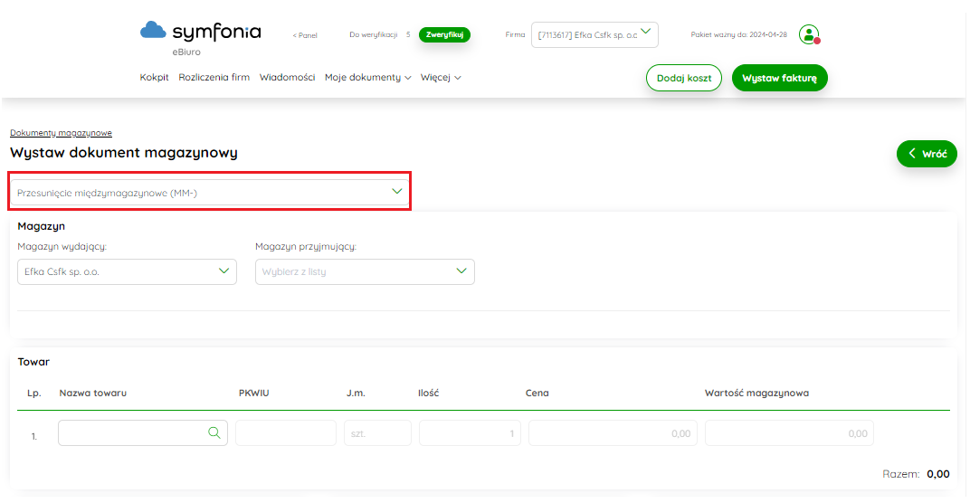Viewport: 970px width, 503px height.
Task: Follow the Dokumenty magazynowe breadcrumb link
Action: [61, 132]
